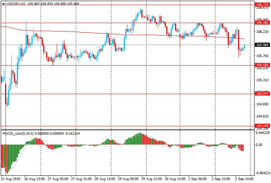Image resolution: width=271 pixels, height=183 pixels.
Task: Click the 26 Aug 13:00 time label
Action: pos(34,179)
